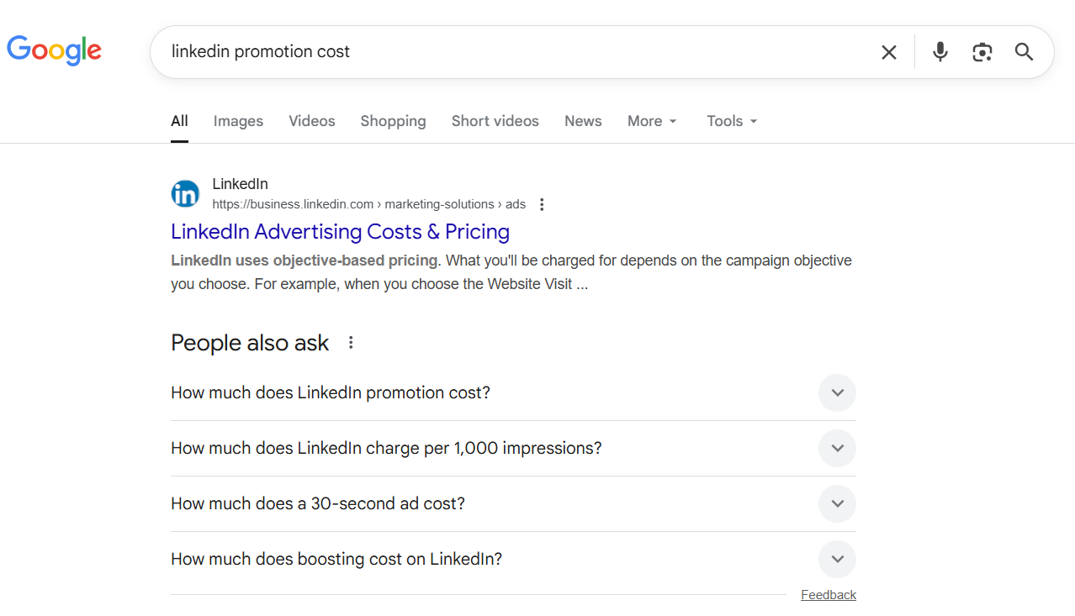Click inside the search input field
The image size is (1075, 616).
(x=505, y=52)
